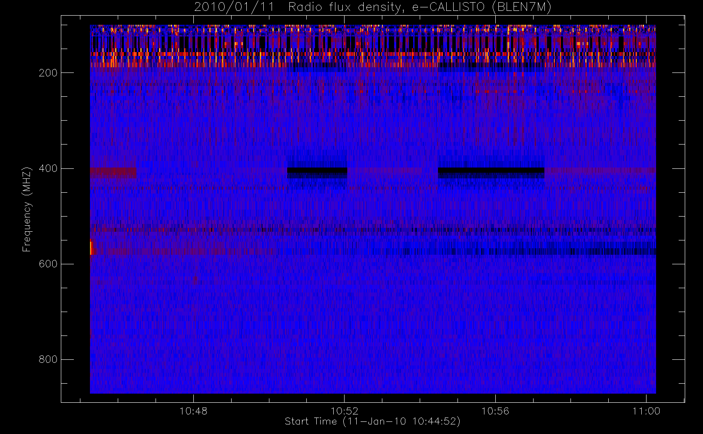This screenshot has height=434, width=703.
Task: Click the 400 frequency tick label
Action: pyautogui.click(x=48, y=168)
